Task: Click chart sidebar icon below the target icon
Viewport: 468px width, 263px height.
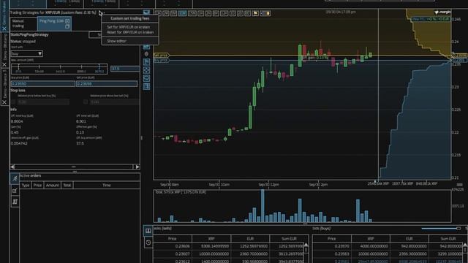Action: 146,62
